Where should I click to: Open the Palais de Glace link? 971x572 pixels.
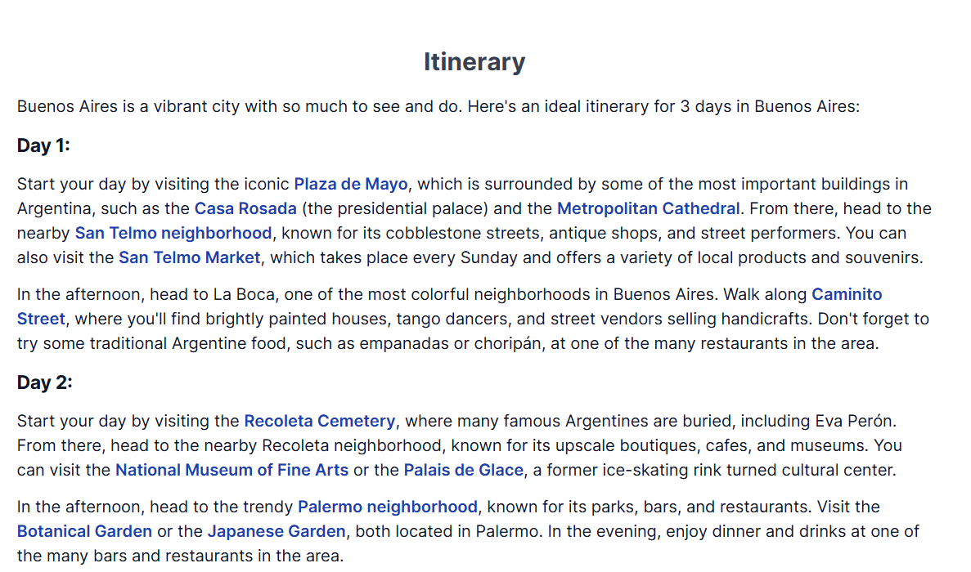pyautogui.click(x=463, y=470)
